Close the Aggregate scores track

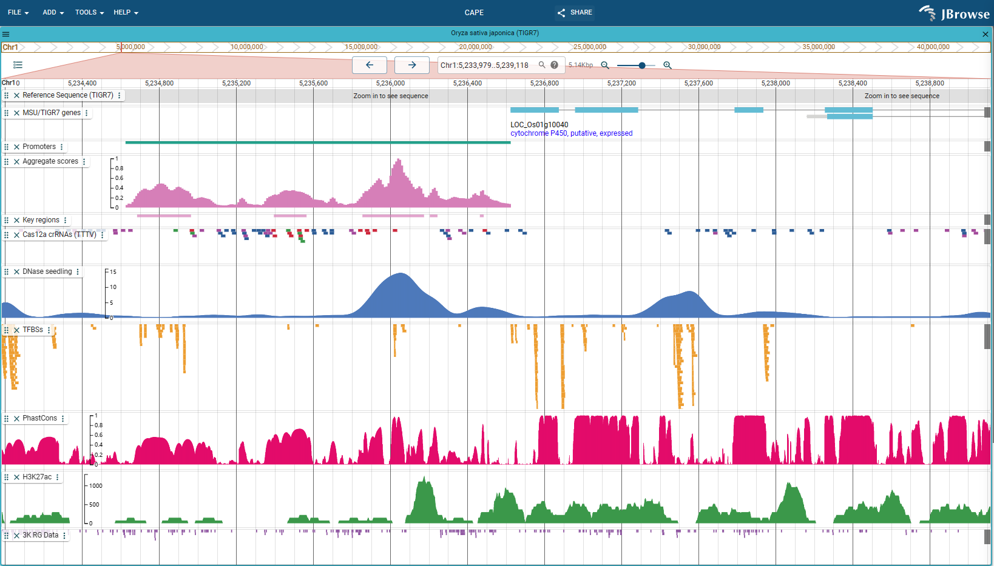click(x=16, y=162)
